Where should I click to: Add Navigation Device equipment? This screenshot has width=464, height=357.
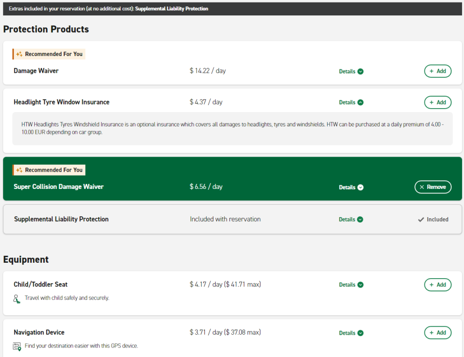(438, 333)
